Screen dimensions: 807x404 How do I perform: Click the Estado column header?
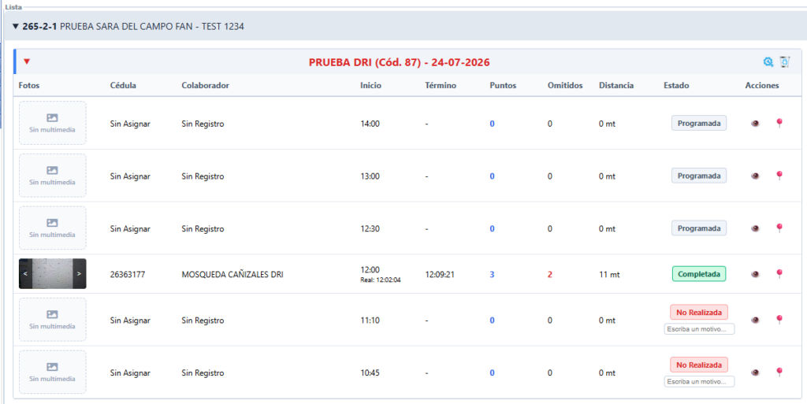(676, 85)
